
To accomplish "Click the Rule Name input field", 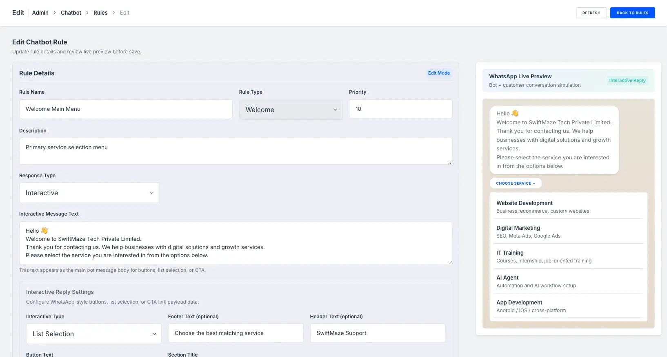I will click(126, 109).
